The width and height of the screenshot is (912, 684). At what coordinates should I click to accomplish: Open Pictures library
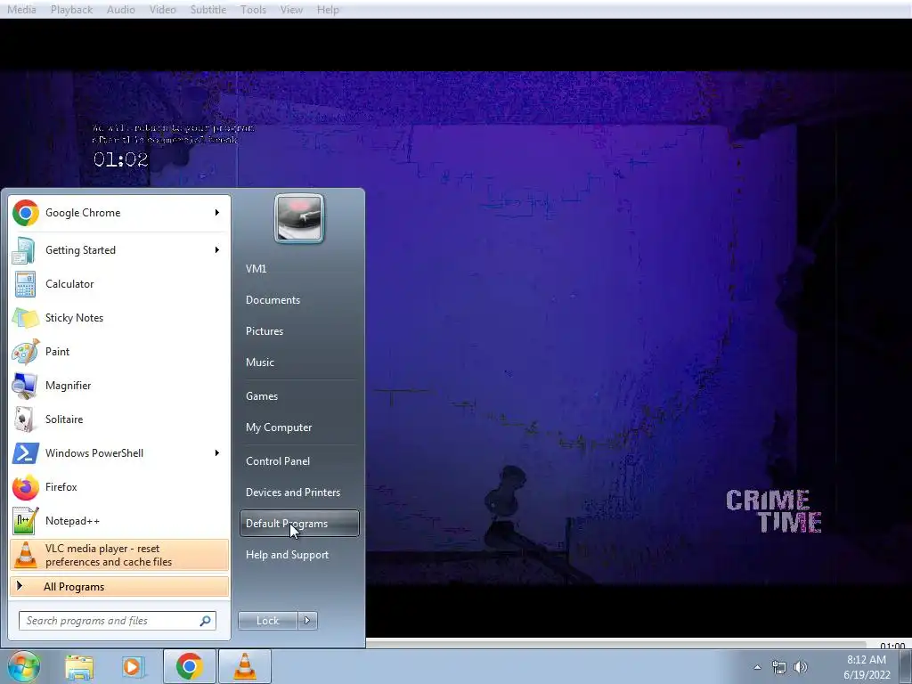point(299,331)
